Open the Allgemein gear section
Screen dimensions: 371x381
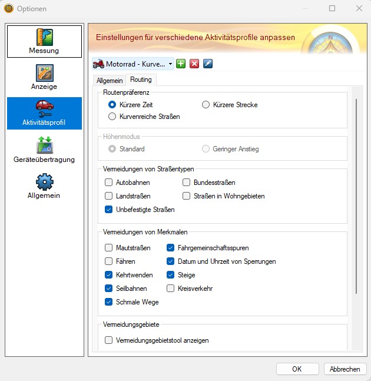[x=44, y=186]
